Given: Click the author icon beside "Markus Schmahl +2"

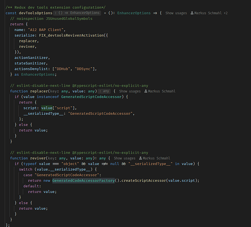Looking at the screenshot, I should (x=192, y=13).
